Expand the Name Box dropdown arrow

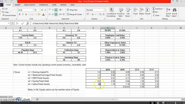(x=9, y=23)
